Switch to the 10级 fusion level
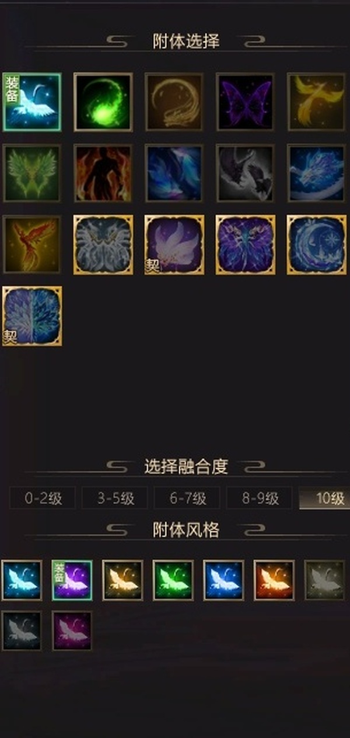This screenshot has width=350, height=738. pos(324,498)
